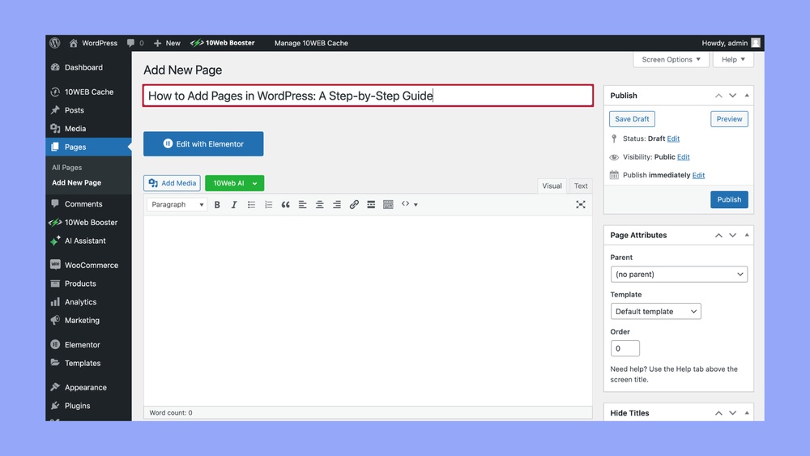The image size is (810, 456).
Task: Edit the Publish immediately schedule link
Action: (x=698, y=175)
